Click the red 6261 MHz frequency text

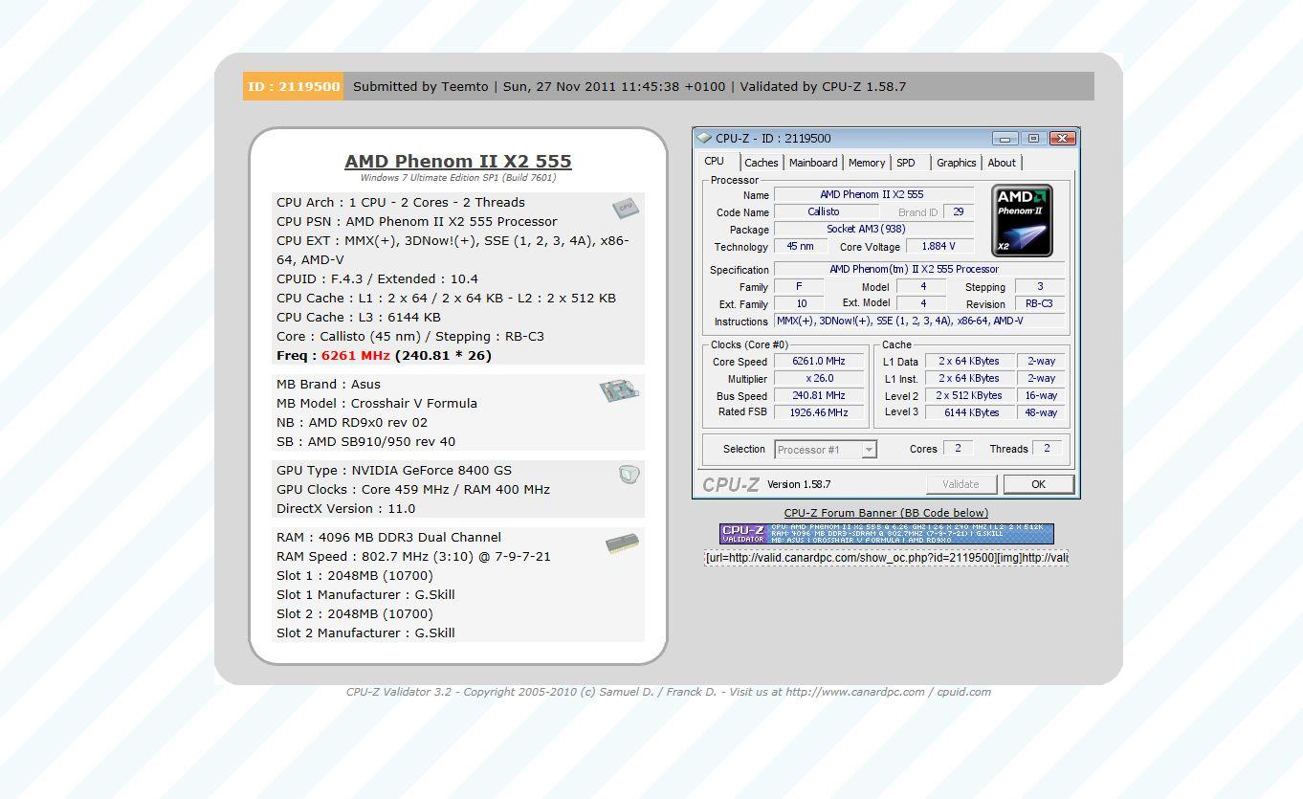click(355, 356)
